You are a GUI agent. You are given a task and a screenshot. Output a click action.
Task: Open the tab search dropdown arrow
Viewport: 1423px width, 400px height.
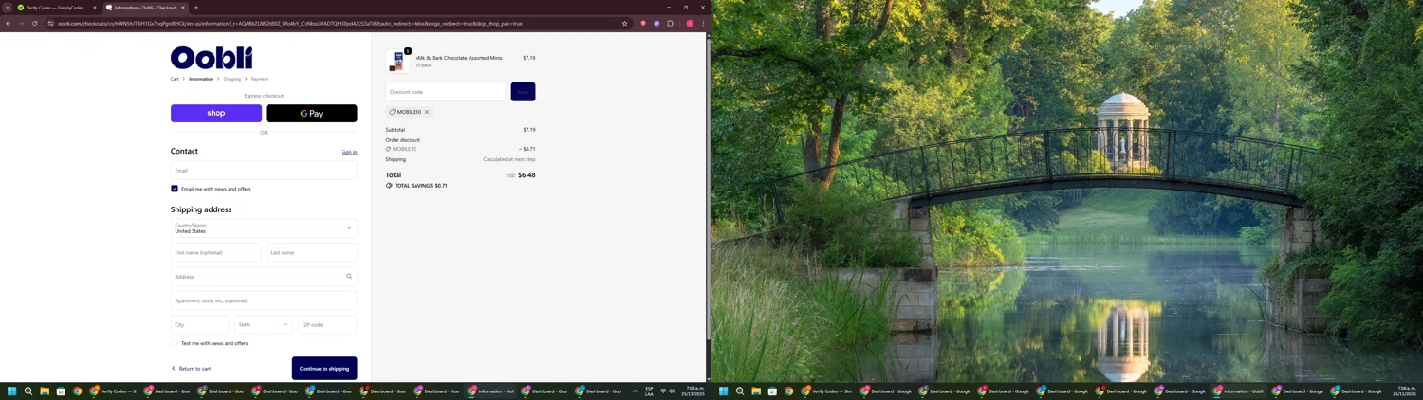[7, 8]
